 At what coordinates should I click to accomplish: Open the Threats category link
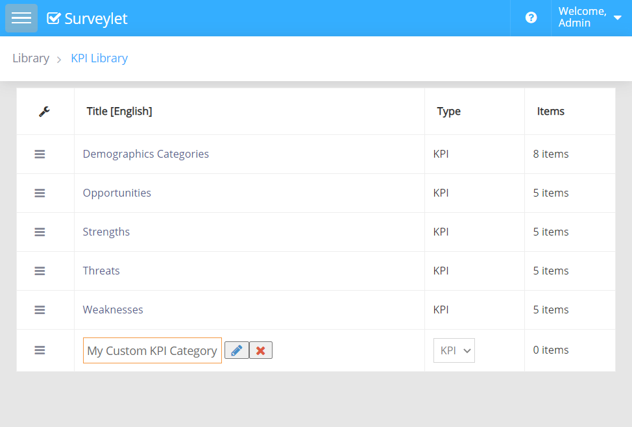101,271
